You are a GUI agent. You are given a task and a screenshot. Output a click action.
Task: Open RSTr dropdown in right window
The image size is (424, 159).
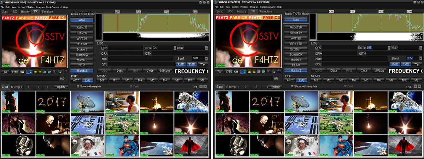click(420, 48)
